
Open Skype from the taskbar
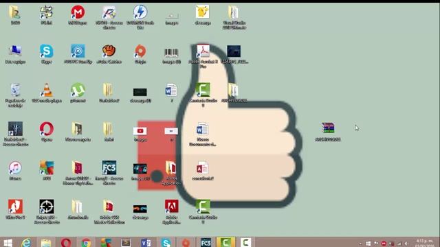click(x=166, y=242)
